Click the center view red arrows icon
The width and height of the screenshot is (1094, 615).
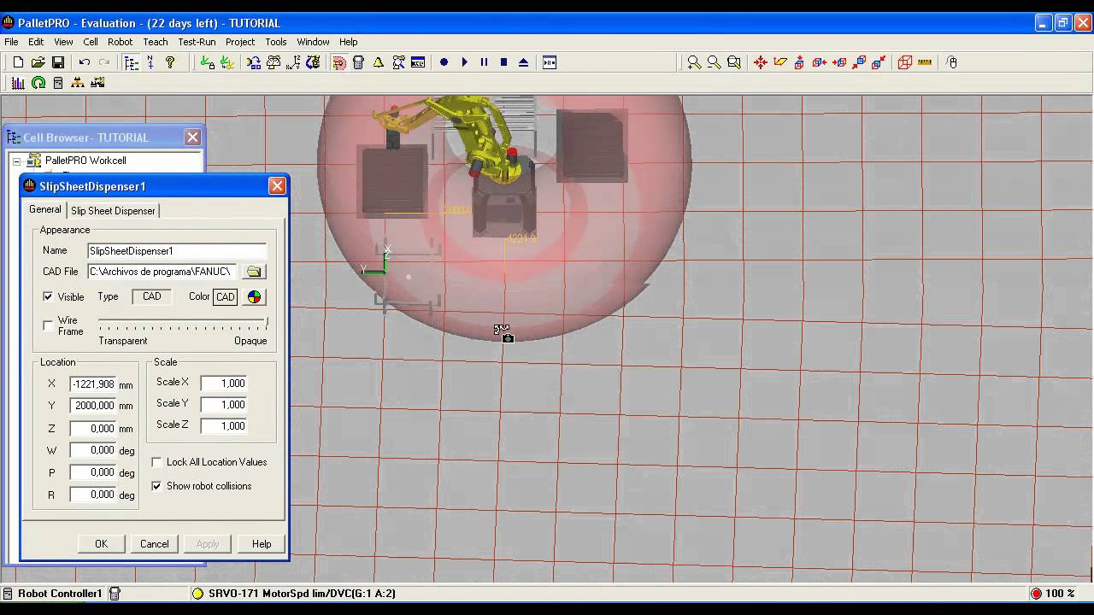pyautogui.click(x=760, y=62)
